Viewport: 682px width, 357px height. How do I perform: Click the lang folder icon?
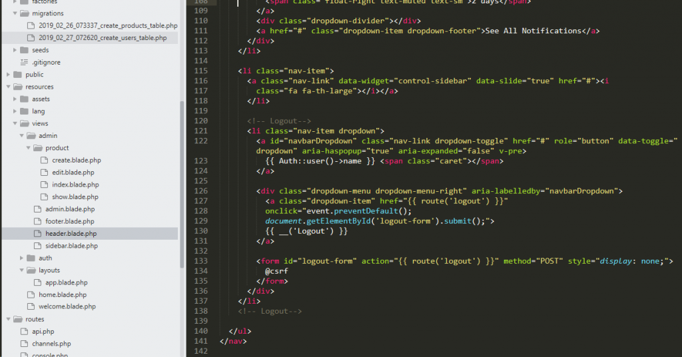point(24,111)
